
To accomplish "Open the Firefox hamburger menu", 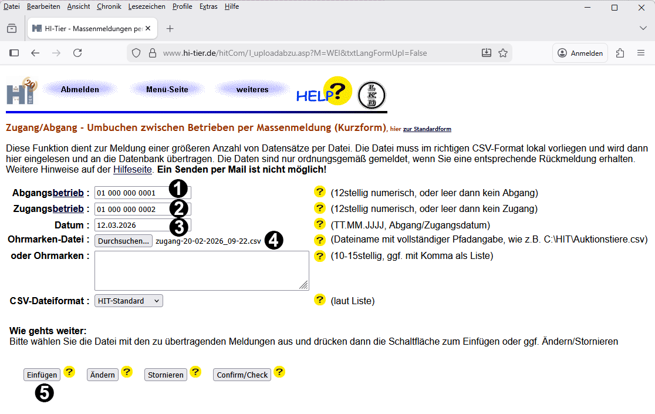I will click(641, 52).
